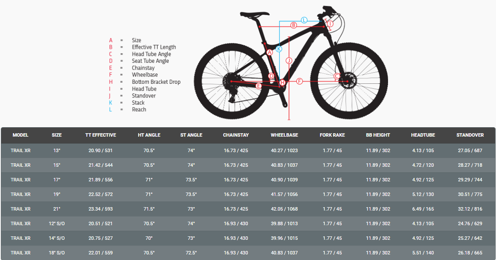Screen dimensions: 496x260
Task: Click the red circled A size marker
Action: click(x=270, y=52)
